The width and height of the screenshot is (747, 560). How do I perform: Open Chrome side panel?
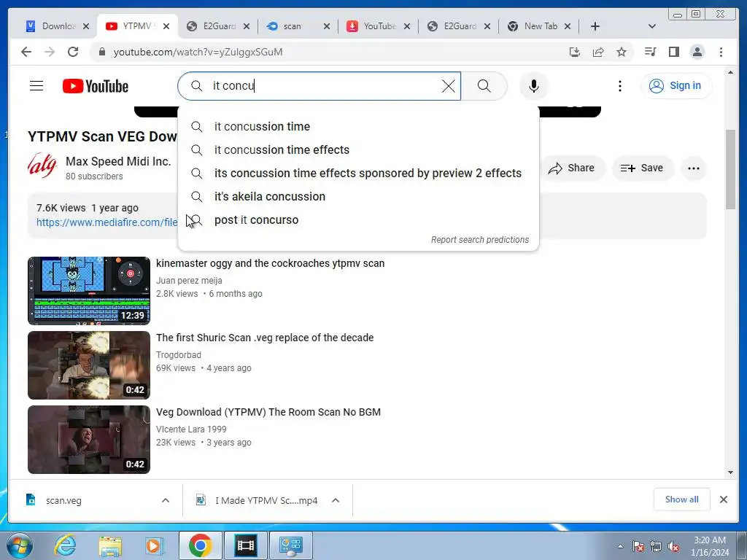point(673,52)
